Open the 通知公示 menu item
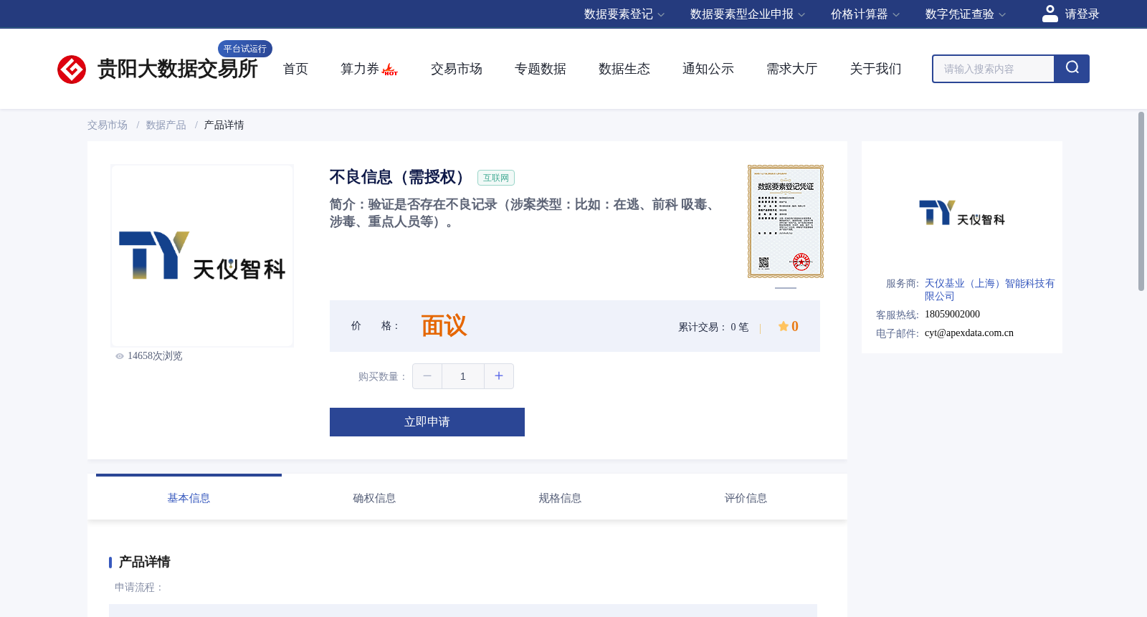1147x617 pixels. click(x=708, y=69)
